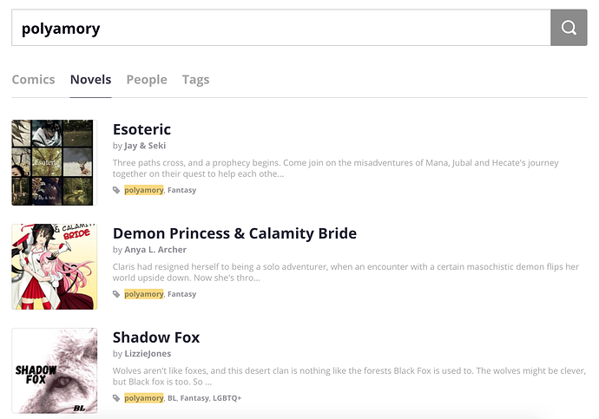Select the Novels tab
Screen dimensions: 599x419
(x=90, y=80)
